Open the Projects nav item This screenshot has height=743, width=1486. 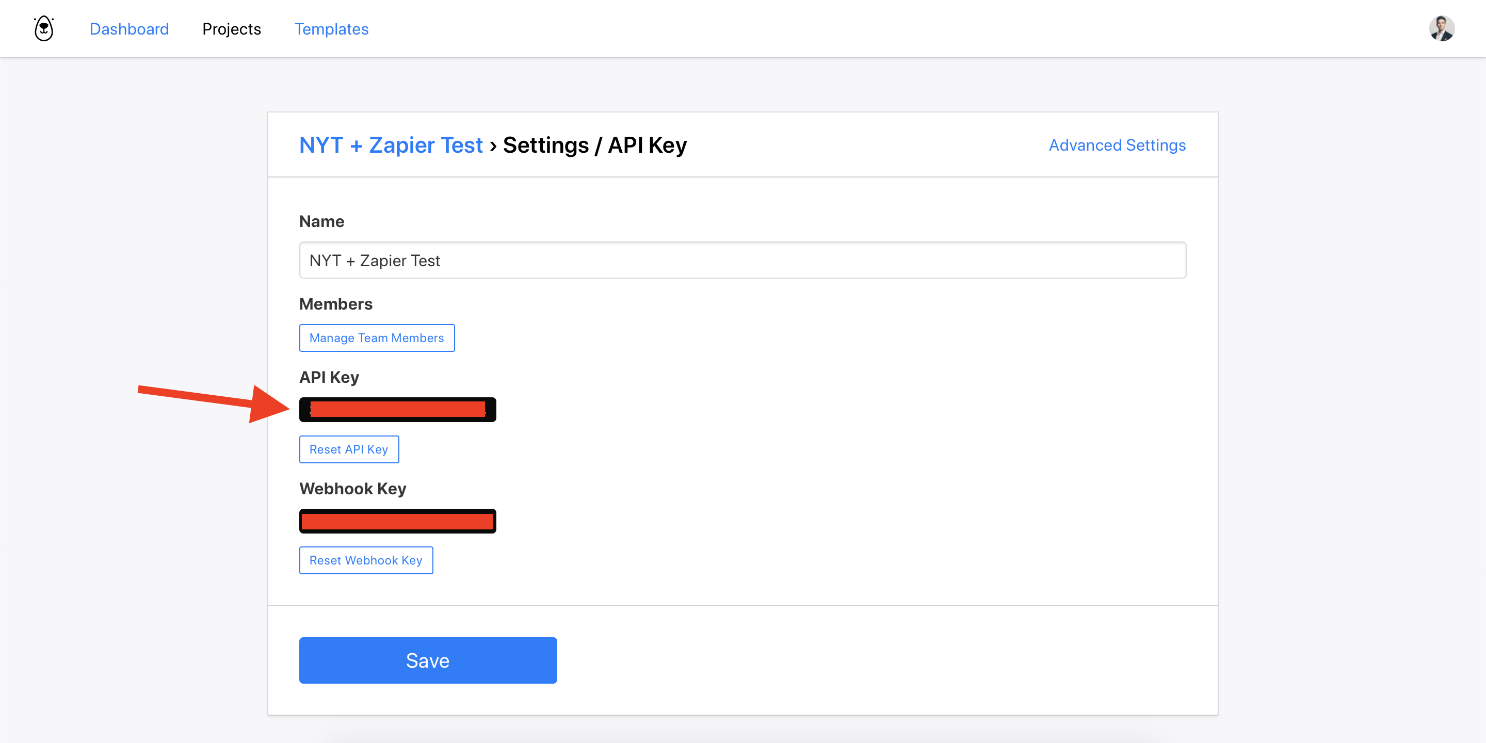(x=231, y=29)
